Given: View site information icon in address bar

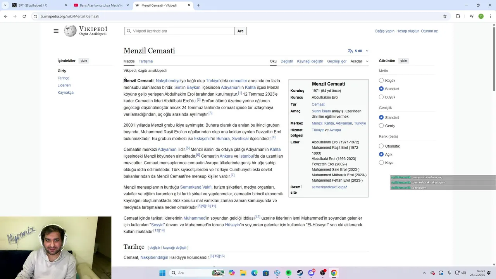Looking at the screenshot, I should pyautogui.click(x=35, y=16).
